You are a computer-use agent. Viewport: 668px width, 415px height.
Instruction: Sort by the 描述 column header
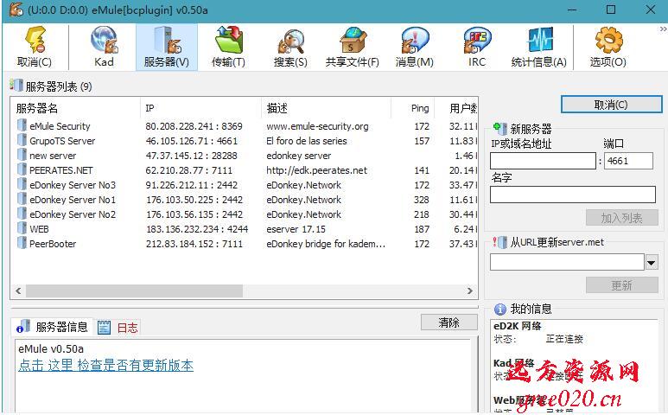pos(326,108)
